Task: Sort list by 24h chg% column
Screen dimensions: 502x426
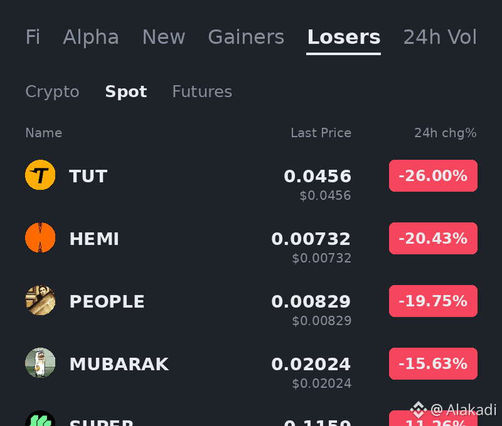Action: pyautogui.click(x=446, y=133)
